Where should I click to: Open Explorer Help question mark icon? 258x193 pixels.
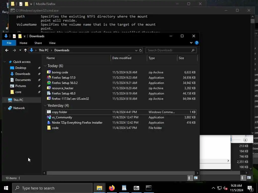pyautogui.click(x=197, y=43)
